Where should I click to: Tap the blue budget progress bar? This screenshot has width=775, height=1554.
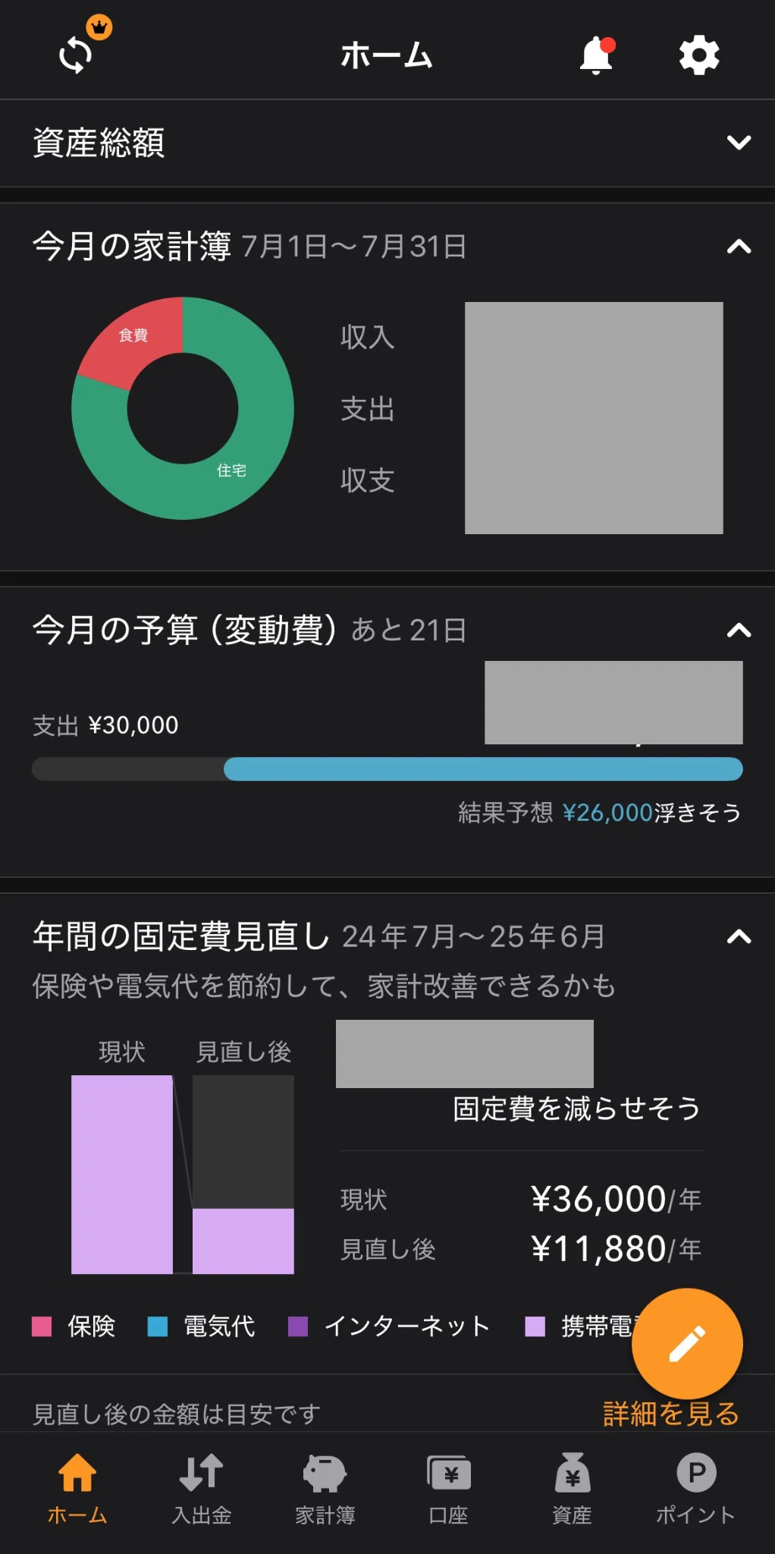tap(483, 769)
